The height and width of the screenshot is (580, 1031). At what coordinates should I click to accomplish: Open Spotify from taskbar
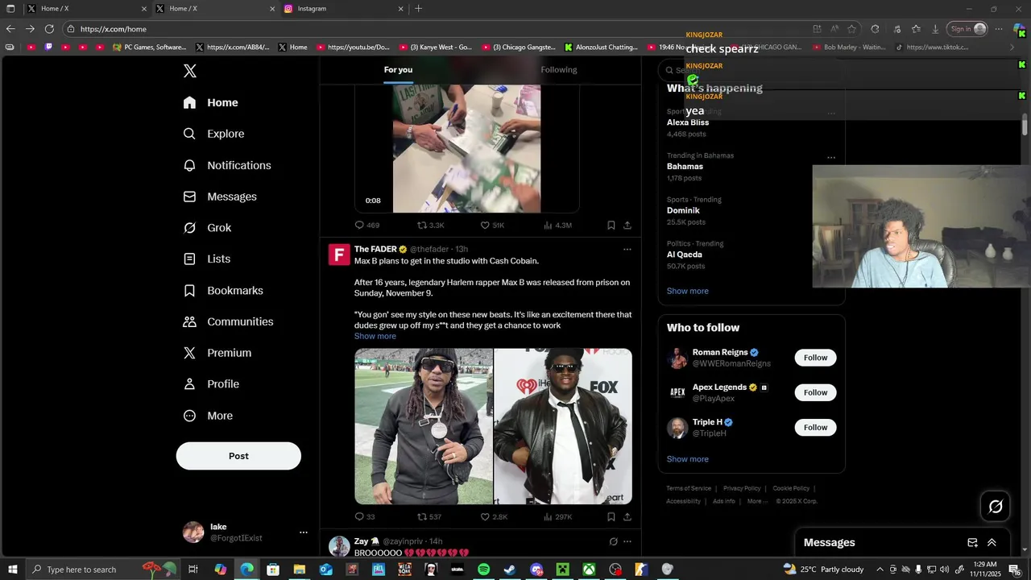click(x=483, y=570)
